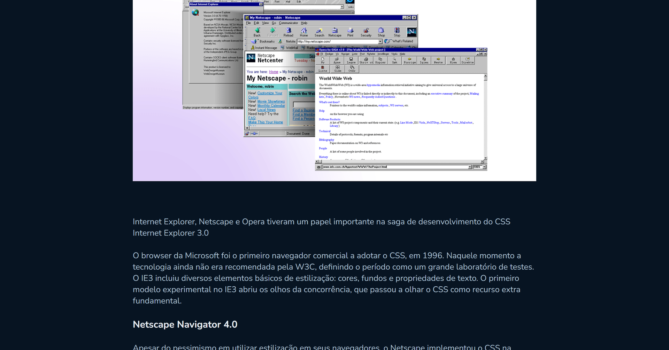Click the padlock icon in Netscape status bar

[247, 134]
